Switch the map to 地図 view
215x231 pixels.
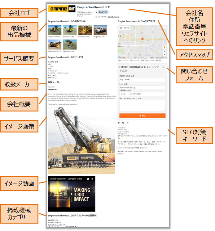click(x=121, y=28)
